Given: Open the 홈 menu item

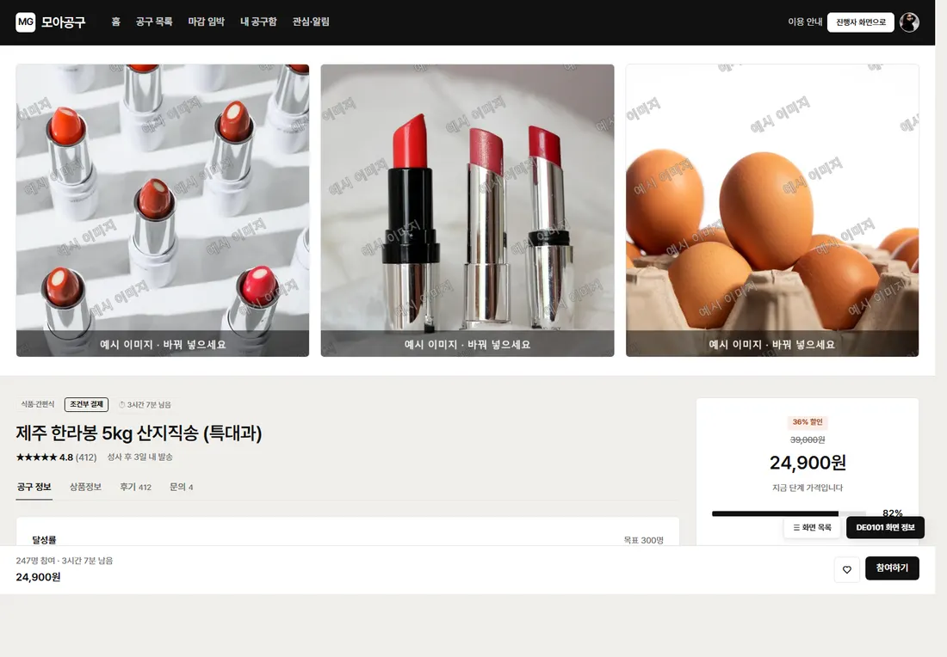Looking at the screenshot, I should coord(116,21).
